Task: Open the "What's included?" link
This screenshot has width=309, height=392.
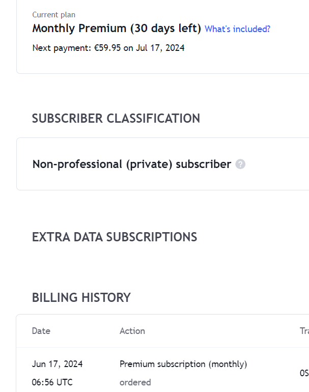Action: pyautogui.click(x=237, y=29)
